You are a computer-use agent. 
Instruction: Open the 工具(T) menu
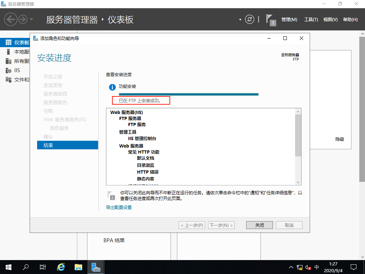311,20
